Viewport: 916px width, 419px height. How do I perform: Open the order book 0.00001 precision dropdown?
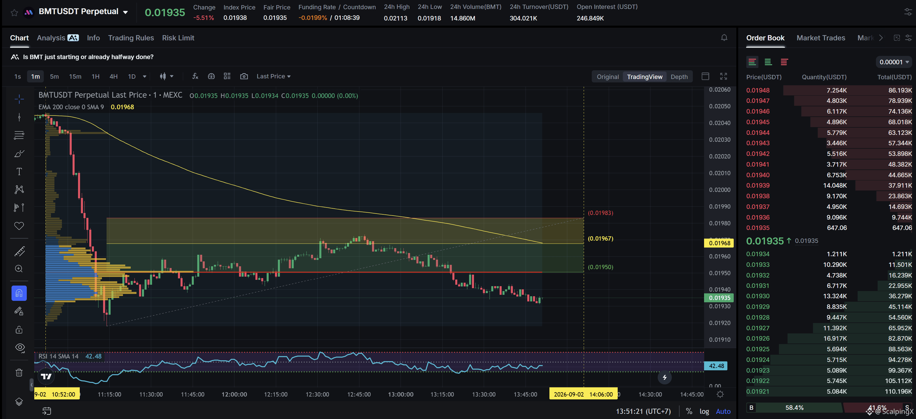[894, 62]
